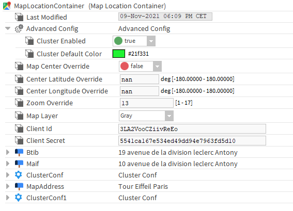This screenshot has width=293, height=211.
Task: Select the Maif row label
Action: [33, 164]
